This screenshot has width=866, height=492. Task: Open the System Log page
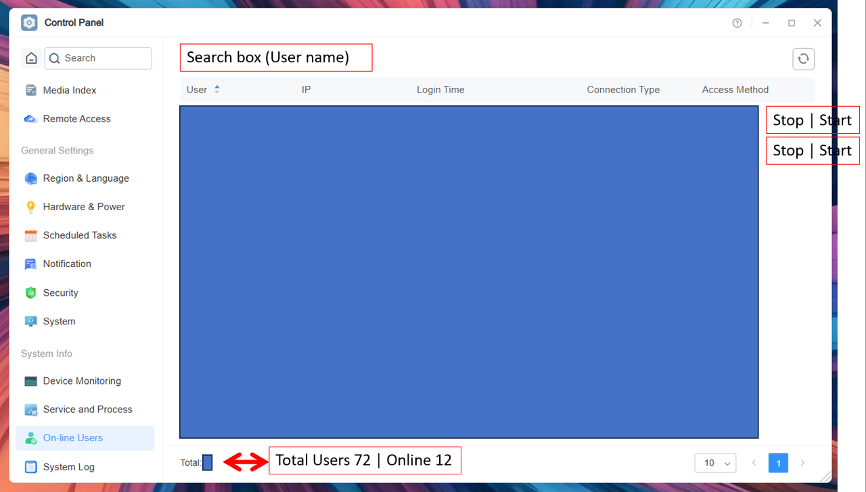(x=85, y=467)
